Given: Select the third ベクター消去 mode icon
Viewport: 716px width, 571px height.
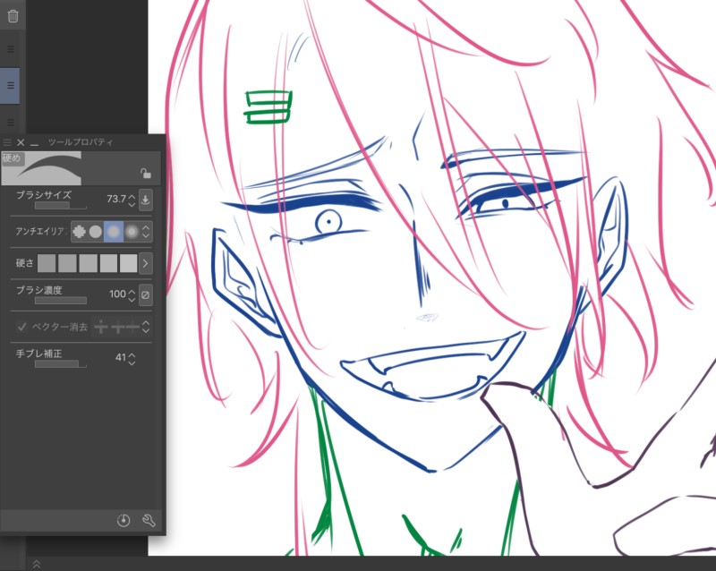Looking at the screenshot, I should 132,327.
